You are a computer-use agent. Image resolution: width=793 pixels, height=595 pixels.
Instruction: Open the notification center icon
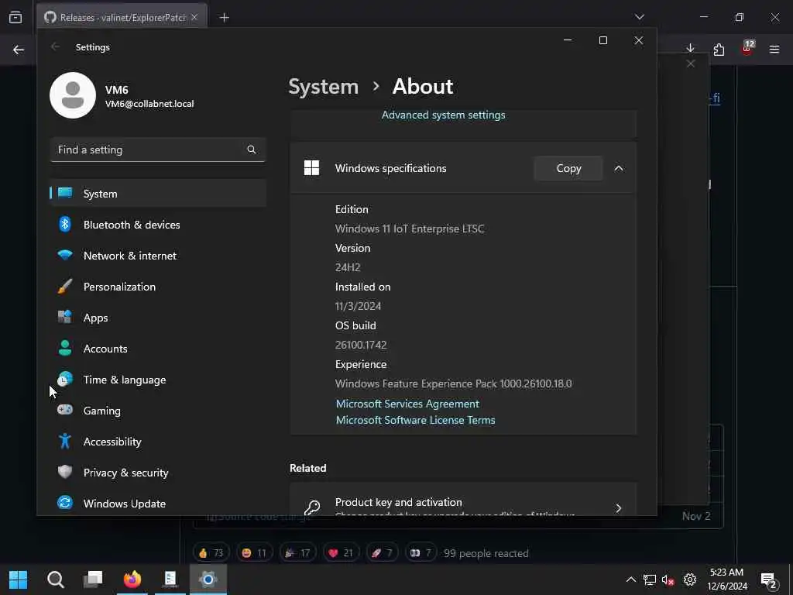click(x=769, y=580)
